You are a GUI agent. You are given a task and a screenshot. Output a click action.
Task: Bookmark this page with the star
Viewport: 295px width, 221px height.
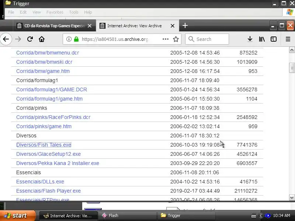(176, 39)
